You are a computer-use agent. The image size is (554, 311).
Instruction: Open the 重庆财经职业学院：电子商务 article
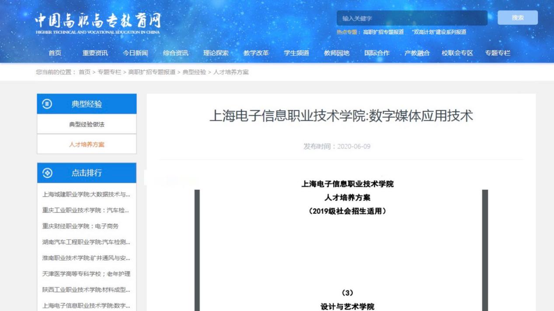pyautogui.click(x=80, y=226)
